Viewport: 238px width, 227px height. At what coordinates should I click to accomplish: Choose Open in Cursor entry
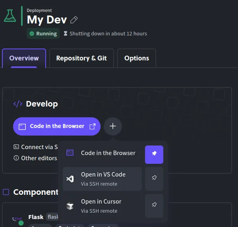[x=102, y=206]
